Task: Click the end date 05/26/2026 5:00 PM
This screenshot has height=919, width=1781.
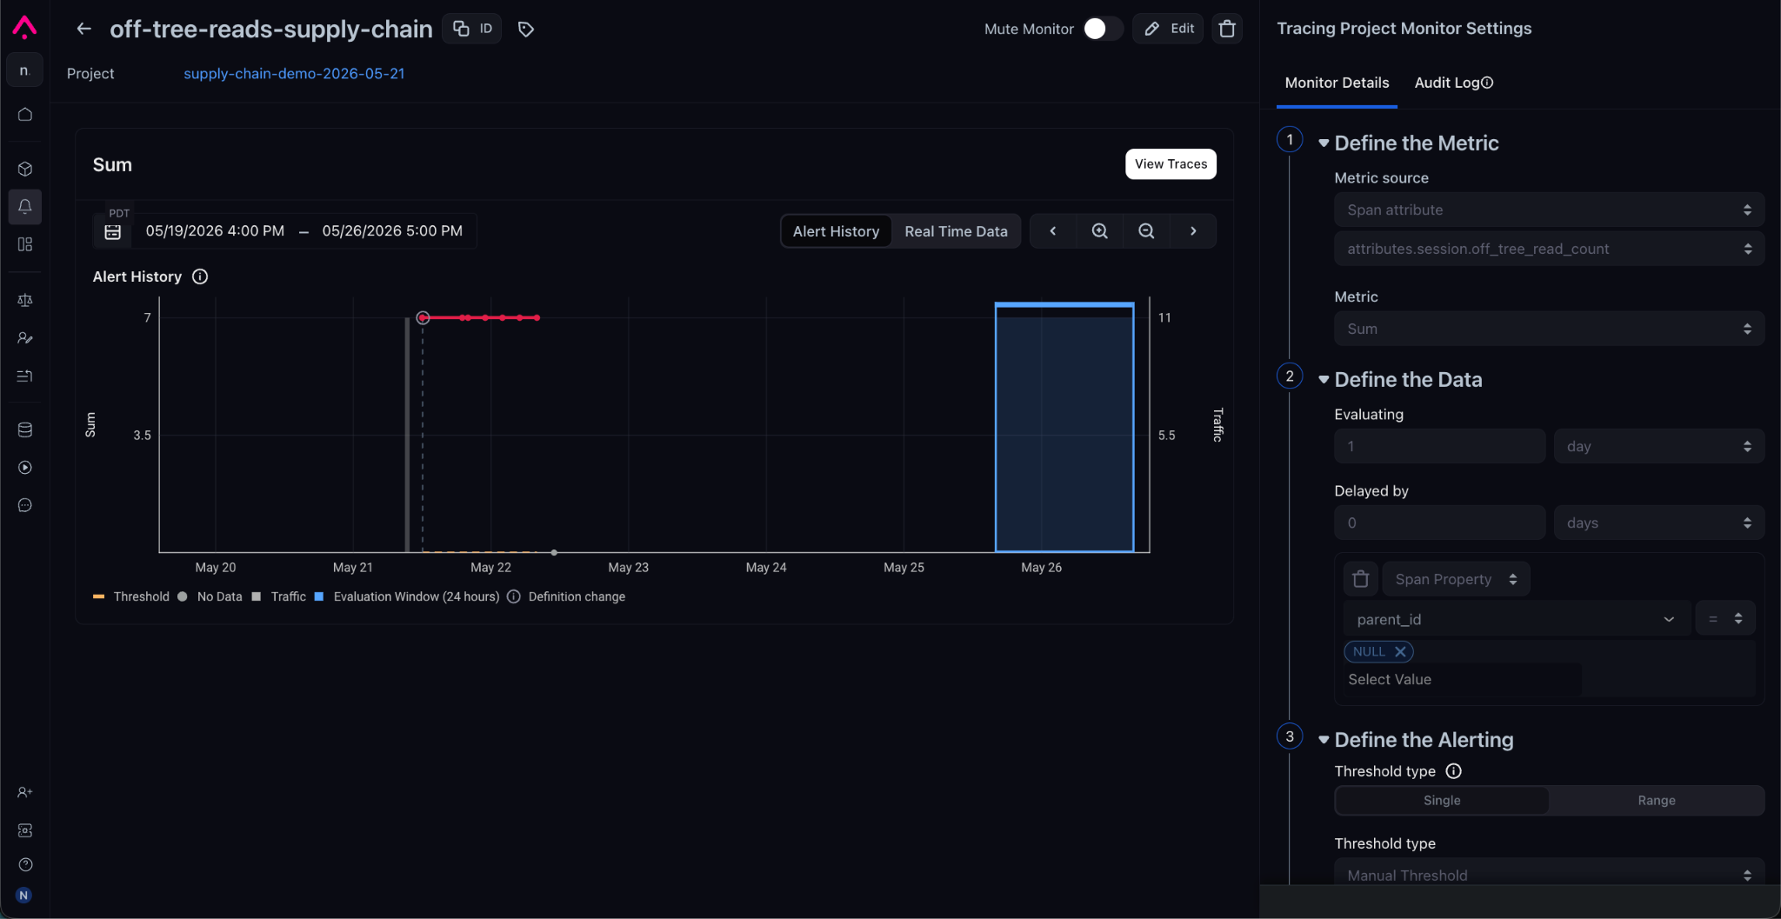Action: [x=392, y=231]
